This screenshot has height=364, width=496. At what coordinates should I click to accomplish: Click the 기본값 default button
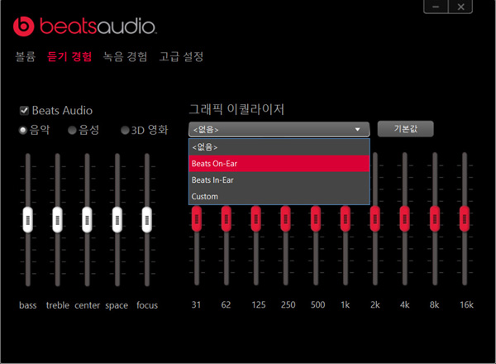pyautogui.click(x=406, y=129)
